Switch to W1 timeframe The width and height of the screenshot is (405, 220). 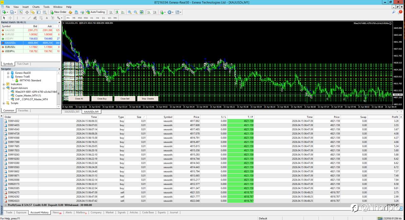(109, 18)
